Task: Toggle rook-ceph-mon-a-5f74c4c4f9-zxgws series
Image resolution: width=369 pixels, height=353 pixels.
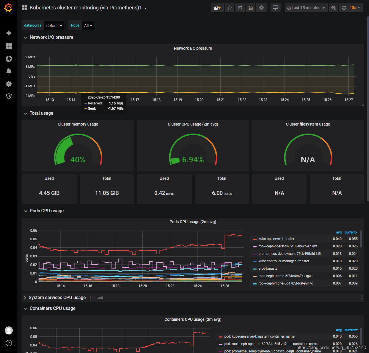Action: [x=286, y=276]
